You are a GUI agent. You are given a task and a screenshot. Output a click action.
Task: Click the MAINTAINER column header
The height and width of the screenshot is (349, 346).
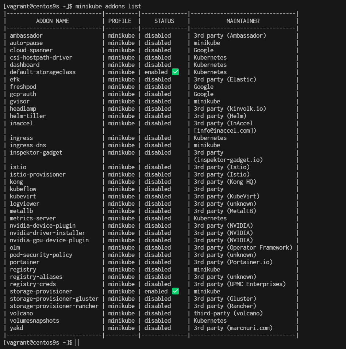243,21
